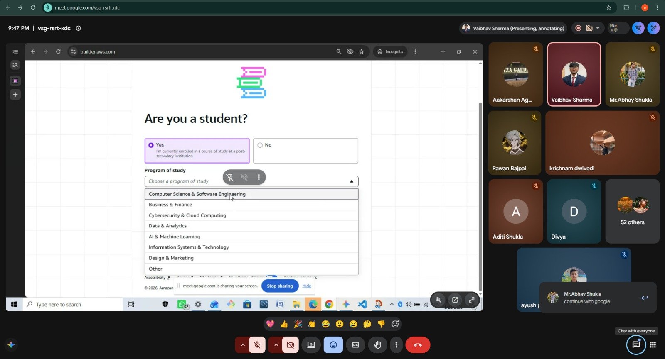665x359 pixels.
Task: Click Stop sharing button
Action: pos(280,286)
